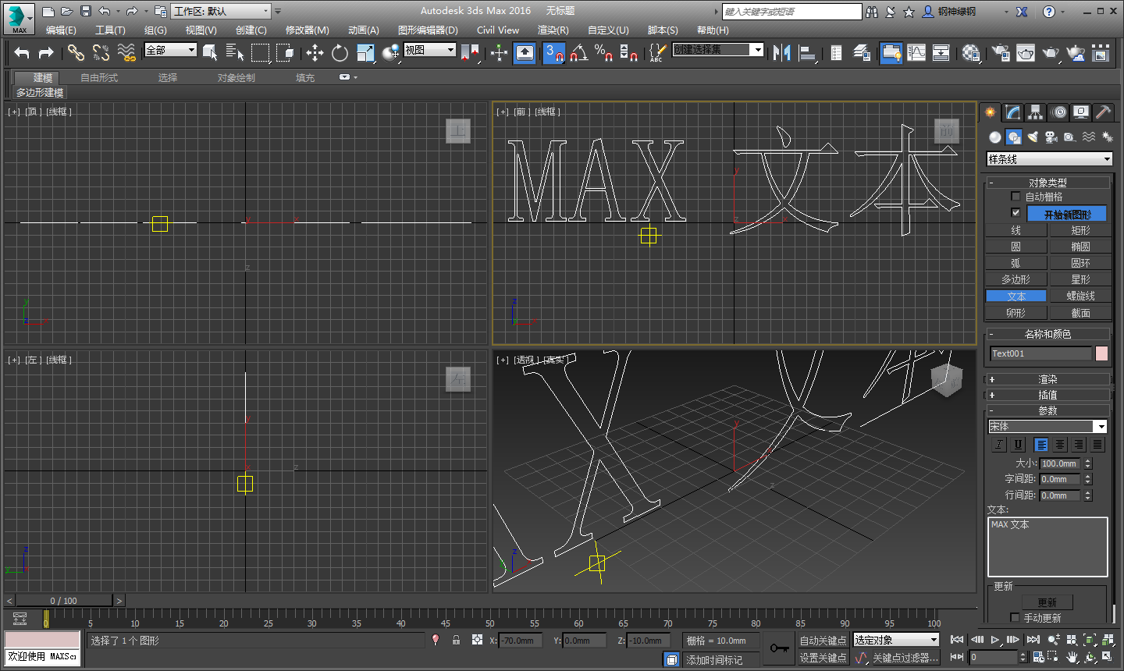Click the Text001 name field
This screenshot has width=1124, height=671.
(1040, 353)
